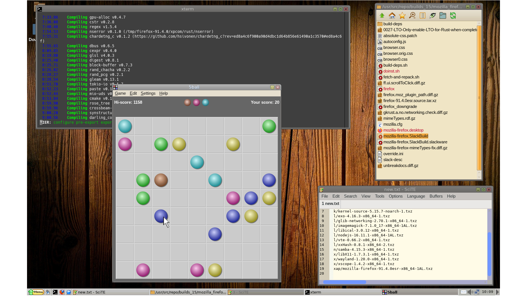Click the Menu button on the taskbar

click(x=36, y=292)
